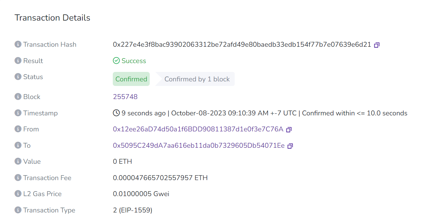
Task: Open block 255748 details link
Action: click(x=125, y=96)
